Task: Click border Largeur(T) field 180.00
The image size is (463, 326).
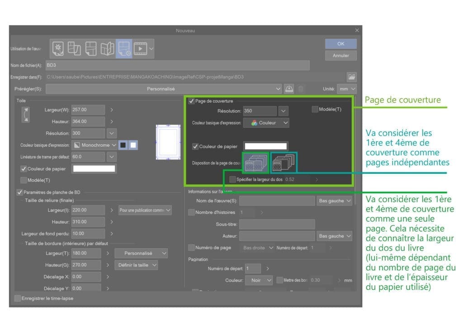Action: (86, 253)
